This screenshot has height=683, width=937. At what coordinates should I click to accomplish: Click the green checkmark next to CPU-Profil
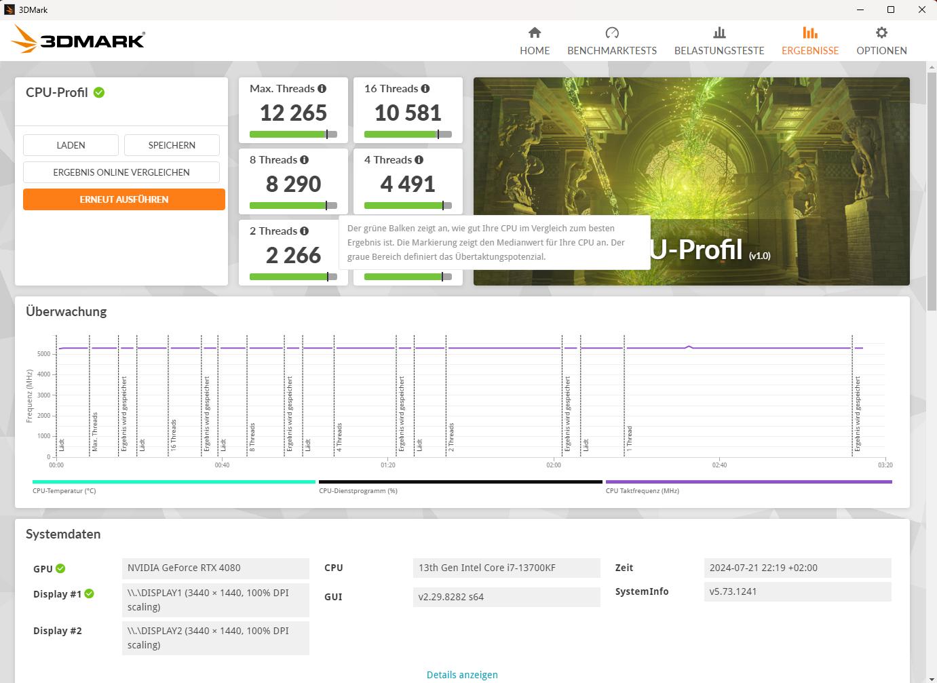point(99,92)
